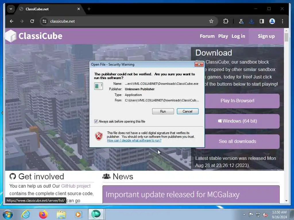Click the page scrollbar up arrow
The image size is (294, 220).
(x=286, y=30)
